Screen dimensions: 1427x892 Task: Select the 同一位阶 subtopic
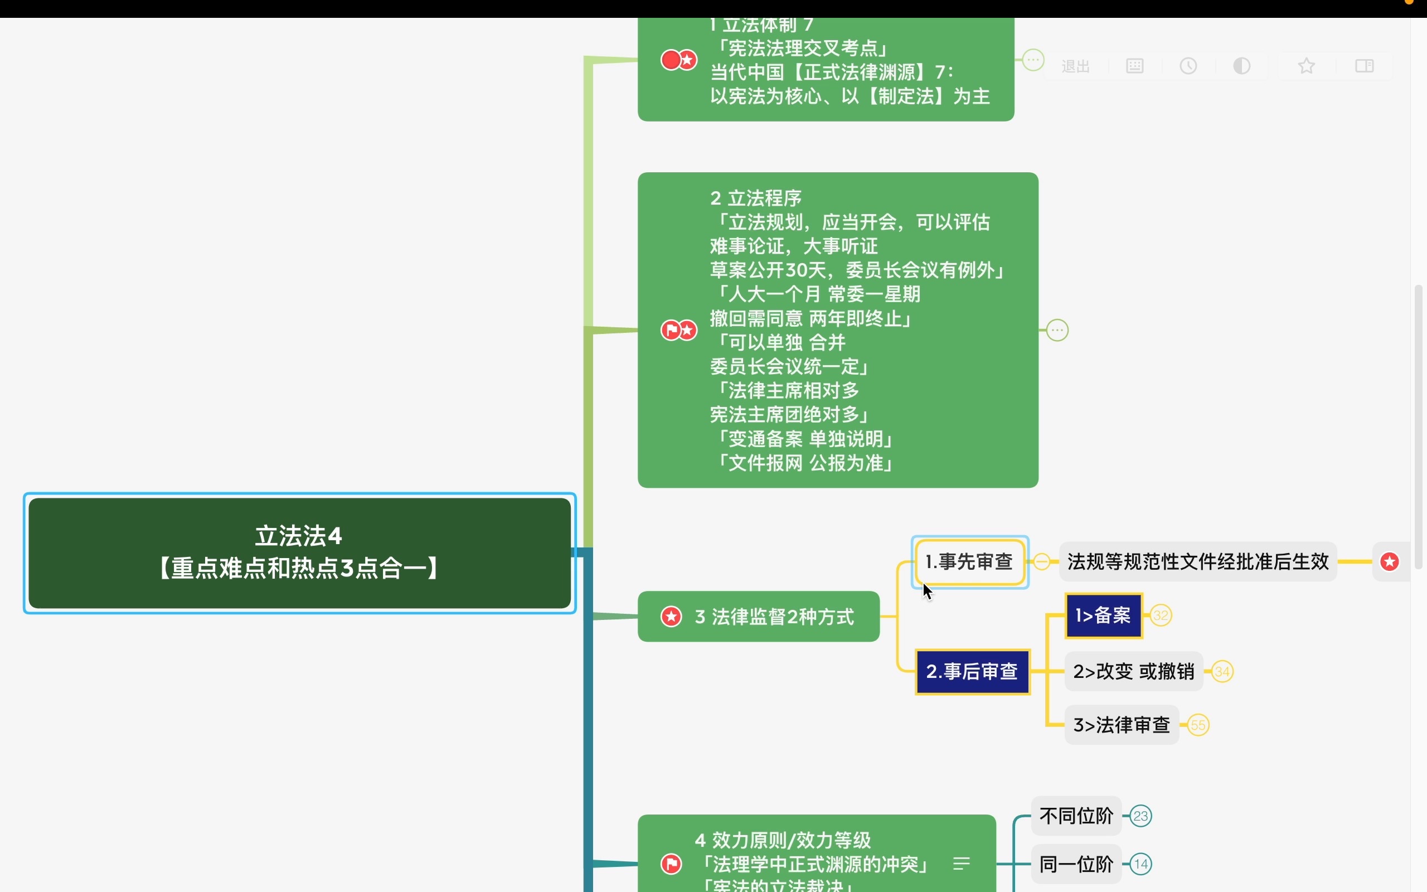1076,865
